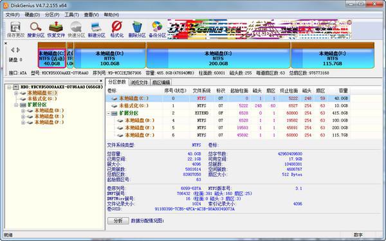Viewport: 386px width, 241px height.
Task: Collapse 扩展分区 row in the partition table
Action: point(109,113)
